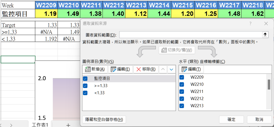Screen dimensions: 274x127
Task: Select the W2210 header cell in the sheet
Action: (69, 5)
